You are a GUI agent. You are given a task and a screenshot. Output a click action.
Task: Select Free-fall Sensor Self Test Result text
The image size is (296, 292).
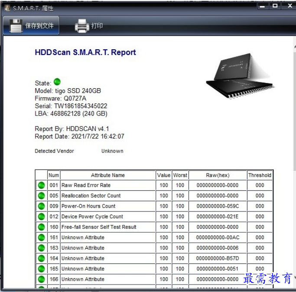99,227
